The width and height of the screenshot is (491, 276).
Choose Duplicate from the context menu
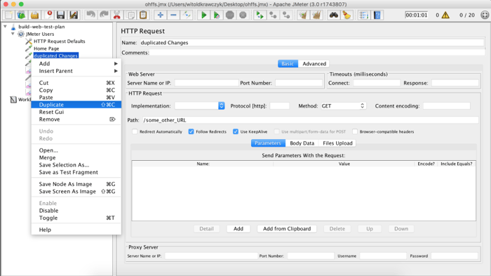click(x=76, y=105)
